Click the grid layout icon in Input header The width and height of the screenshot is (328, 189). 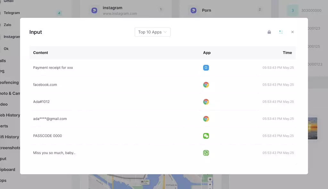point(281,32)
